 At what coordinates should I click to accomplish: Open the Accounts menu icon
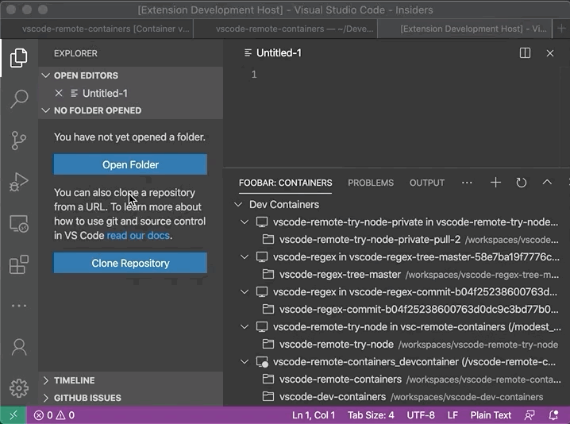click(x=19, y=347)
